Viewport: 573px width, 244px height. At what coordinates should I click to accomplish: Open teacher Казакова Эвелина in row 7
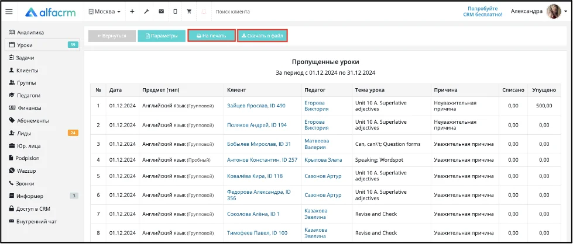(315, 214)
